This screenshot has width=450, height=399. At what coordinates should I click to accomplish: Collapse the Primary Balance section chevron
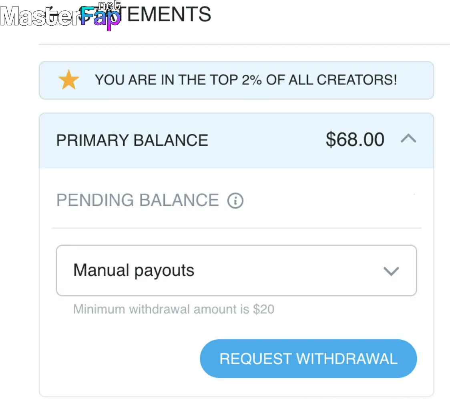click(408, 139)
